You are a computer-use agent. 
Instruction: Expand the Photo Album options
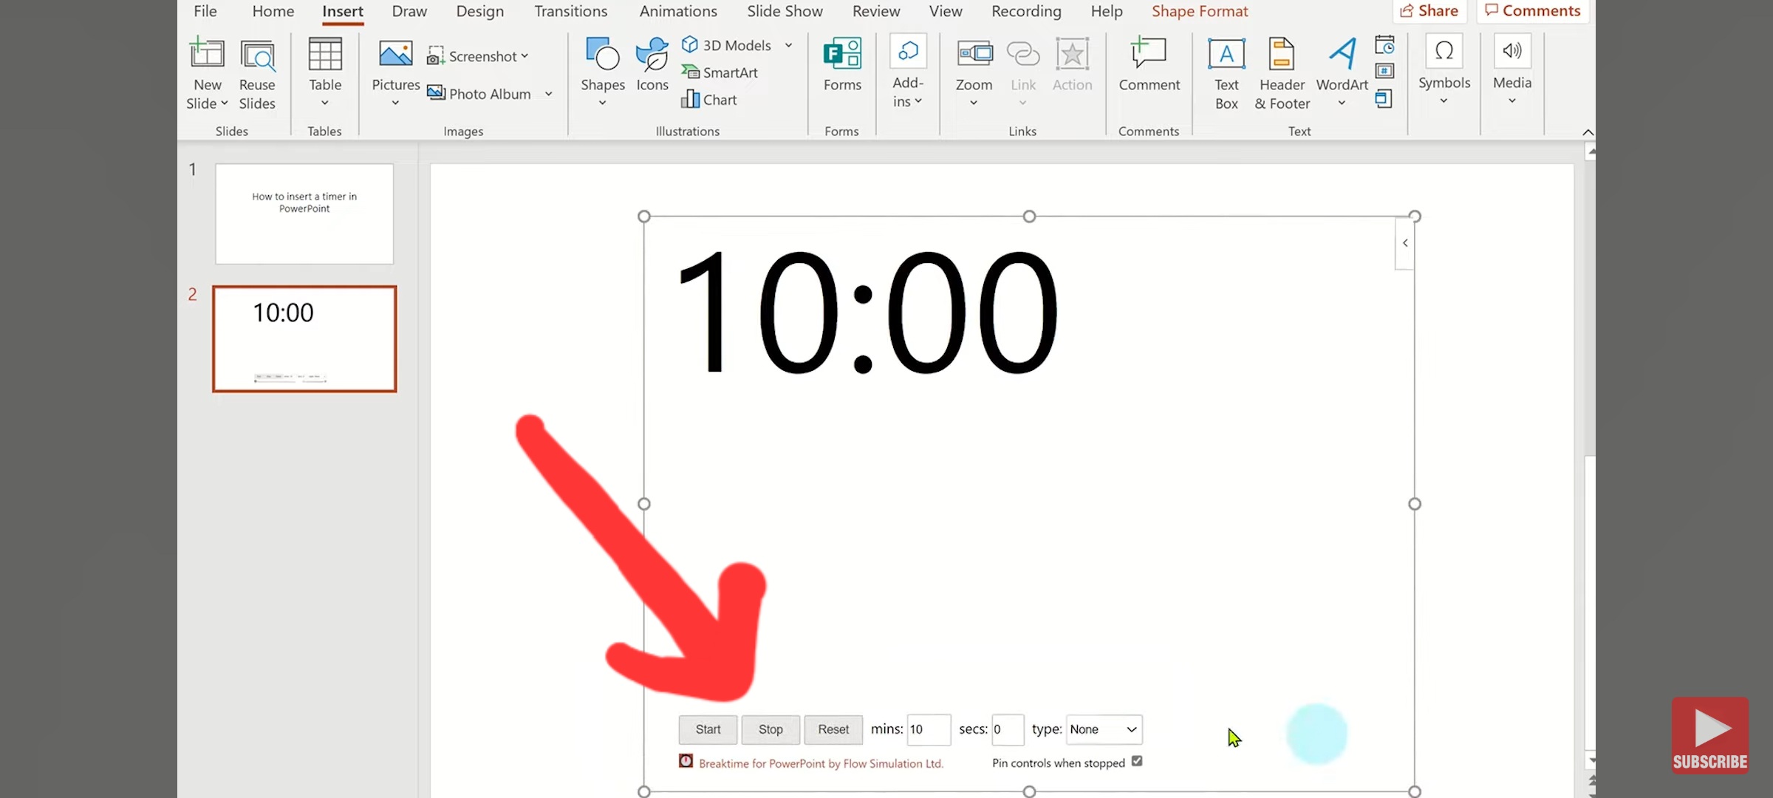click(x=549, y=94)
